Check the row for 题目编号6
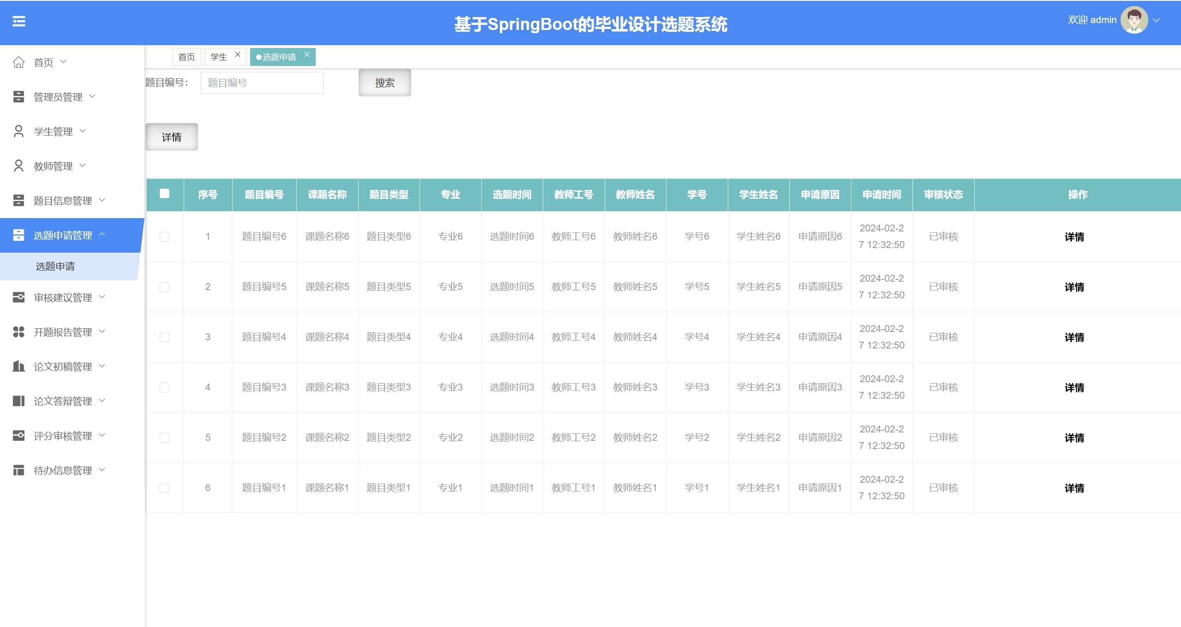 164,237
